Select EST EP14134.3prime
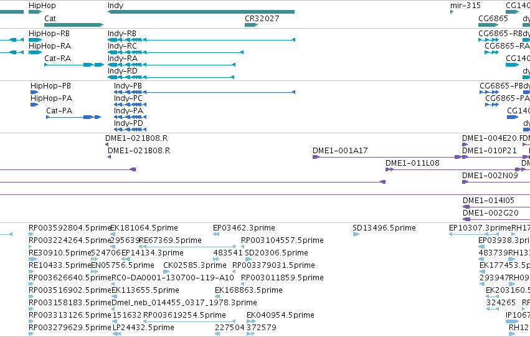Screen dimensions: 530x337 152,253
